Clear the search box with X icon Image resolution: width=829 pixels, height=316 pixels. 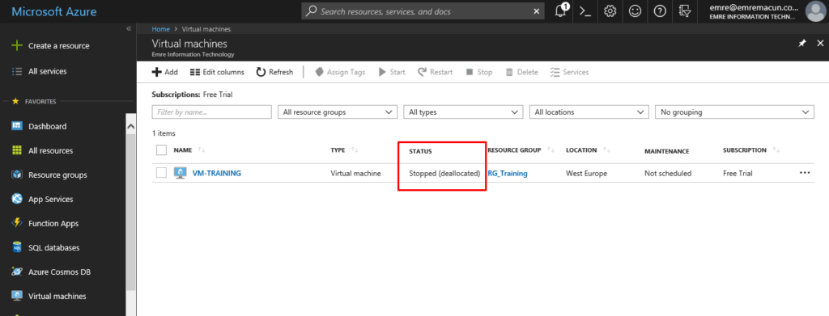pyautogui.click(x=536, y=11)
